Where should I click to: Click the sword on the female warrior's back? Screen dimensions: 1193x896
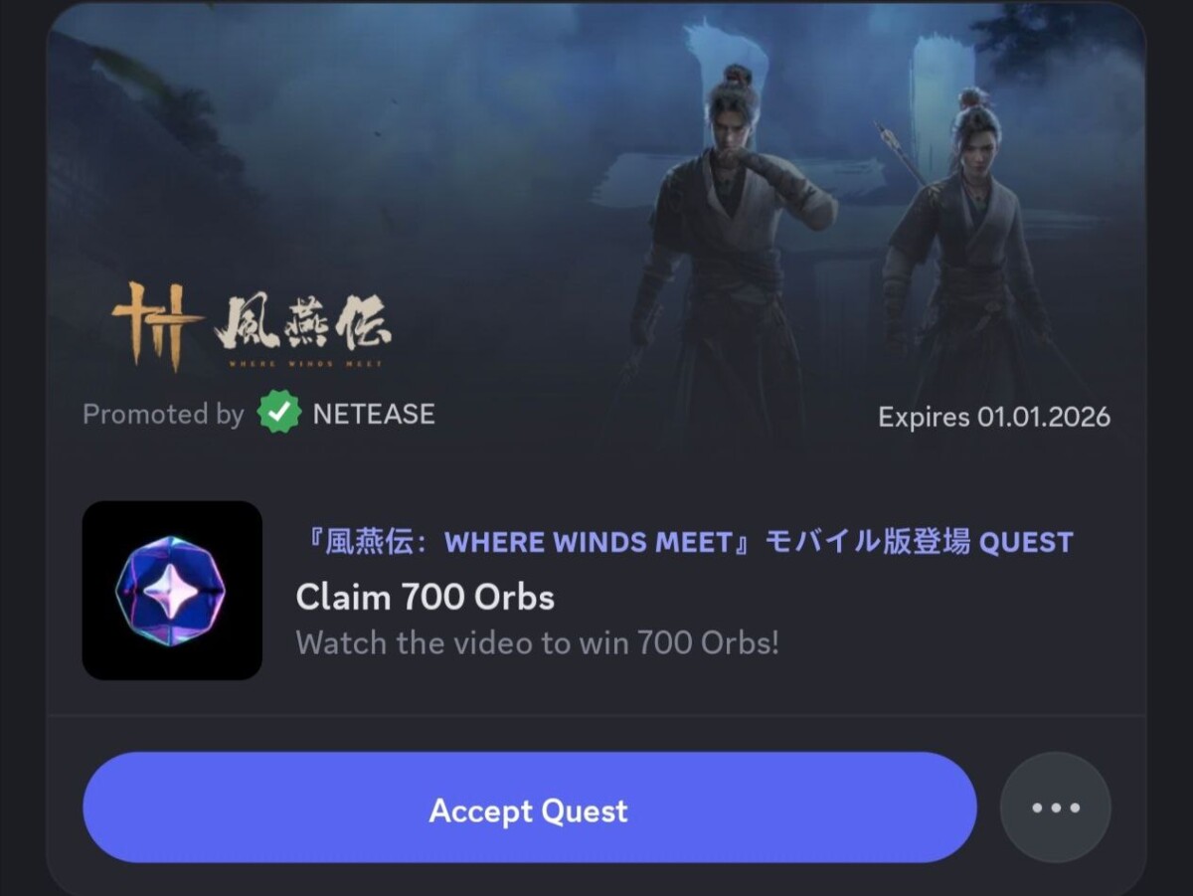click(x=903, y=155)
